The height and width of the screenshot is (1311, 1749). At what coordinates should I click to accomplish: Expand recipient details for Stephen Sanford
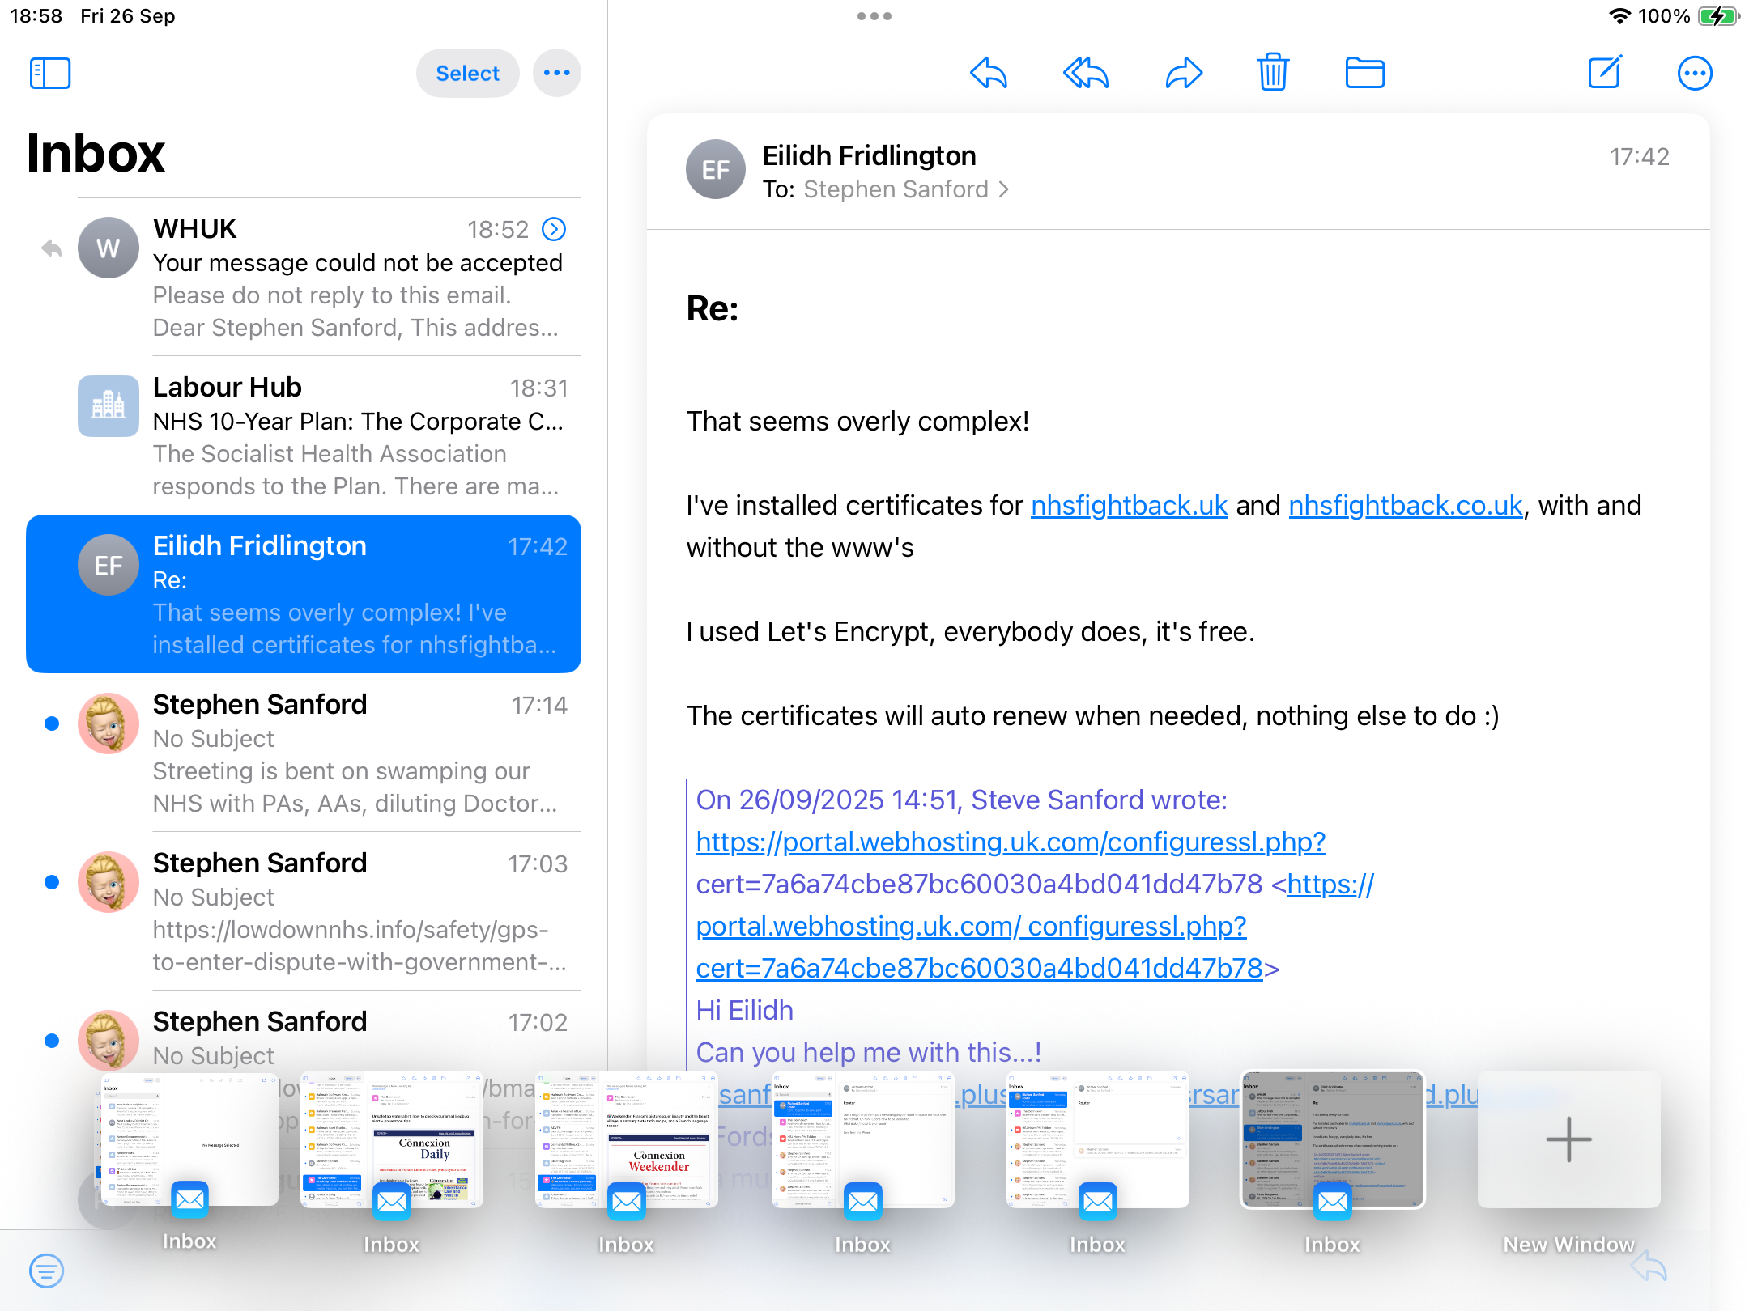pyautogui.click(x=1004, y=189)
